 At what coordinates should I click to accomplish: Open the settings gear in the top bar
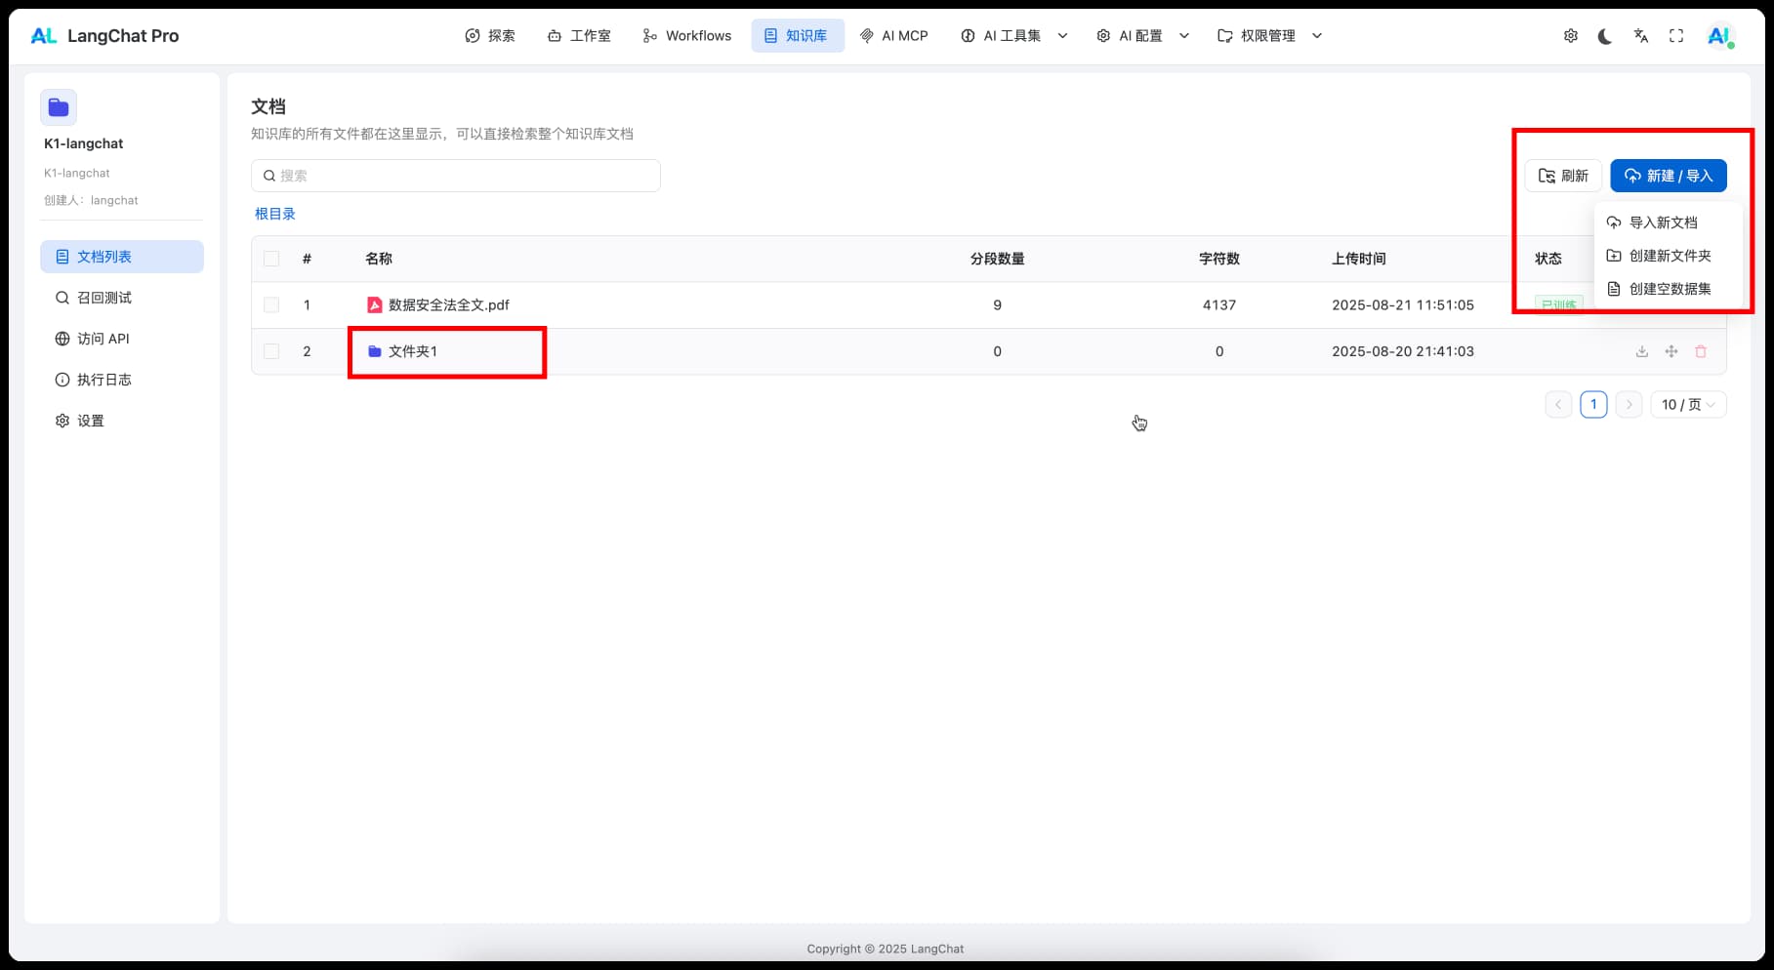[1570, 36]
